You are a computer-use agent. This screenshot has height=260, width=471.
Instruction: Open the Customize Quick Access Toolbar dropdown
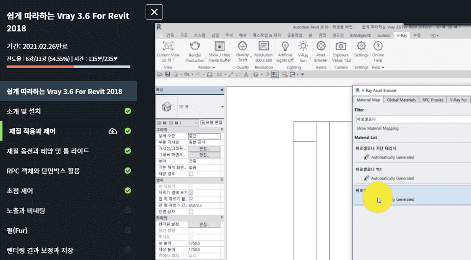pos(302,74)
